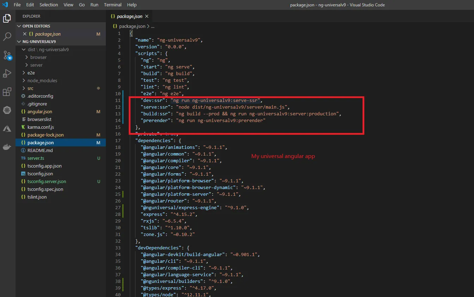Expand the browser folder

coord(26,57)
